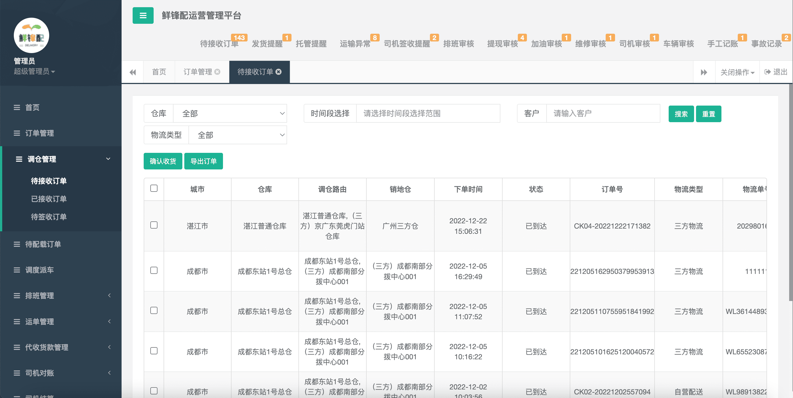Check the row for order 221205101625120040572
The width and height of the screenshot is (793, 398).
pos(154,351)
